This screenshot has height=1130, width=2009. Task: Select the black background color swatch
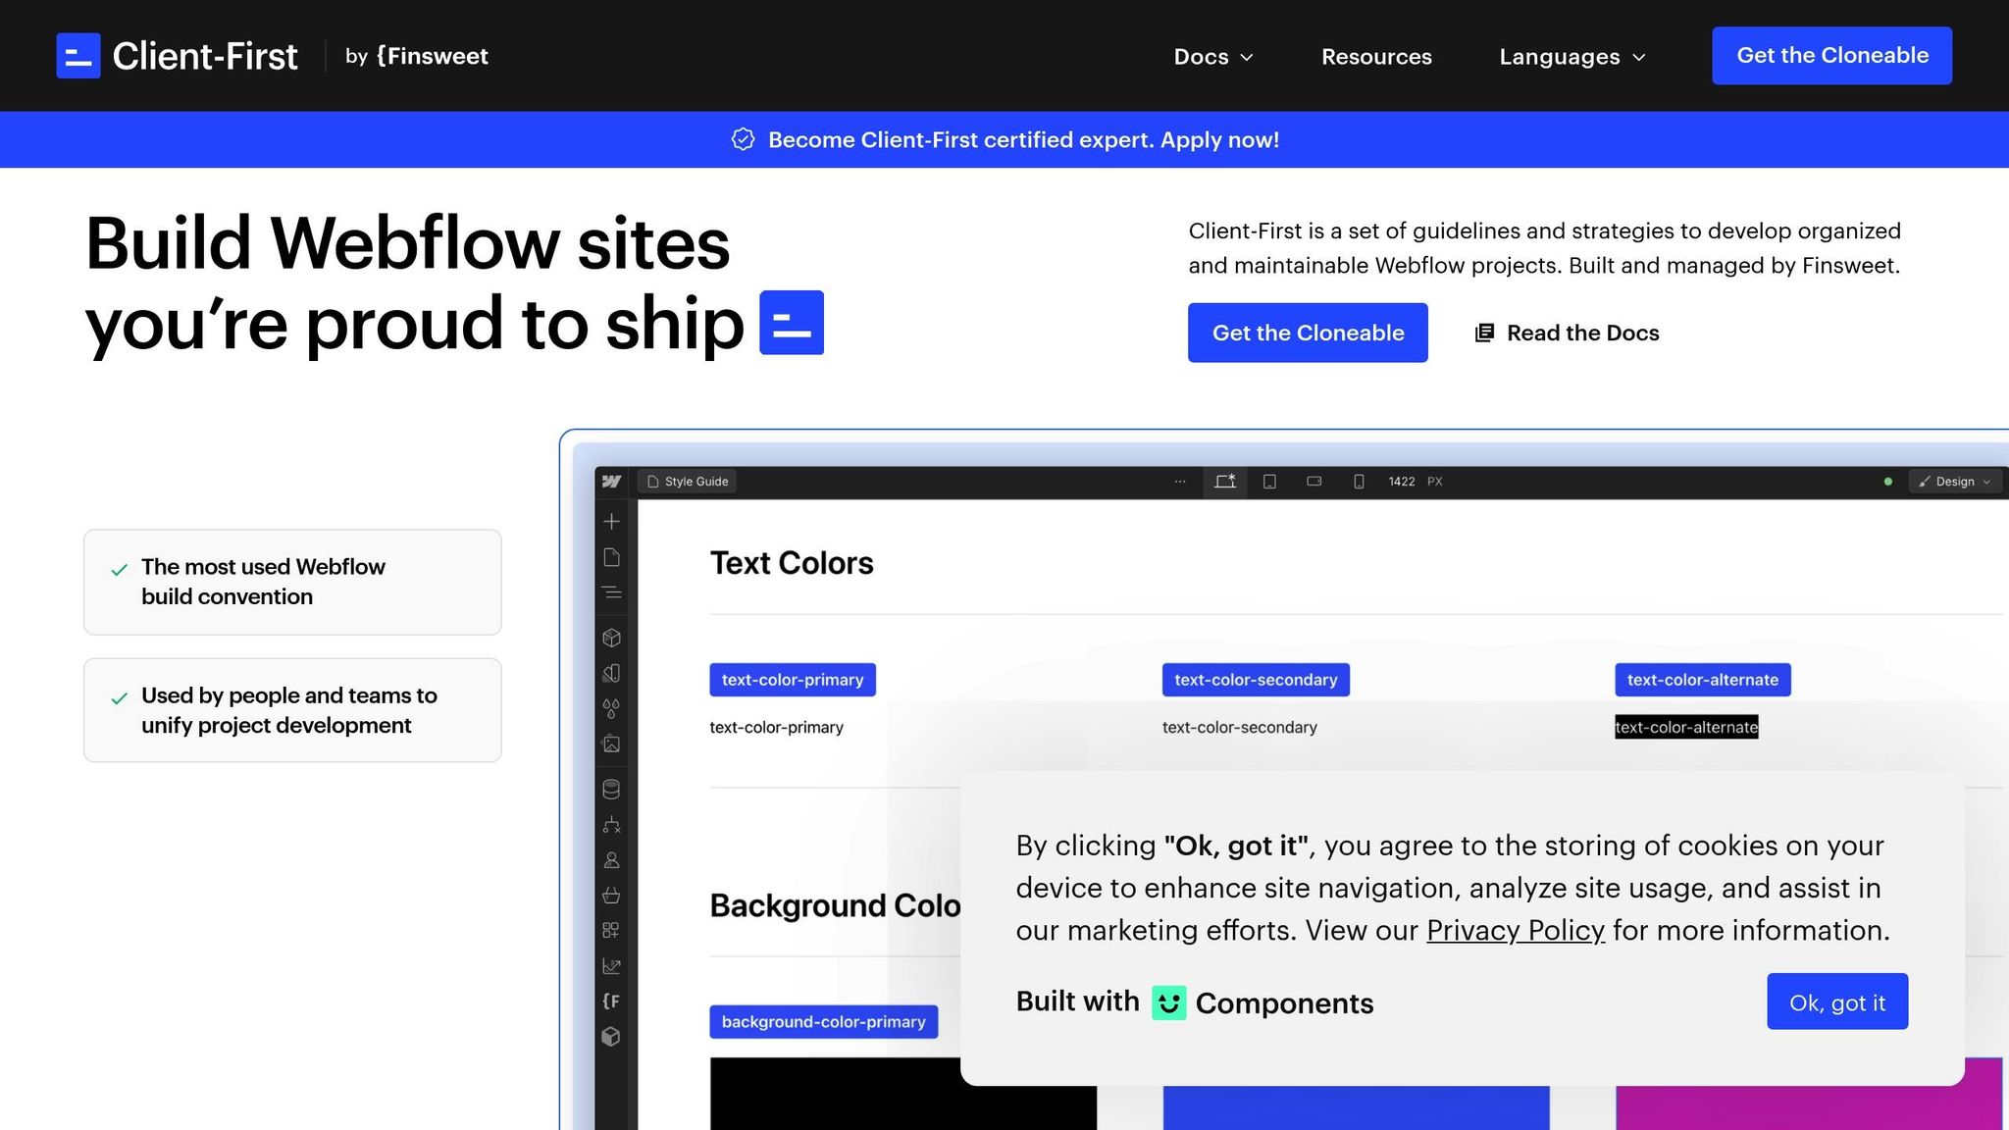click(903, 1094)
